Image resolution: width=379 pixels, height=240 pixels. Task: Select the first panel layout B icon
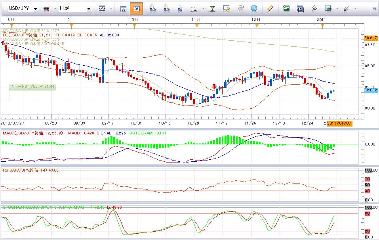[123, 9]
